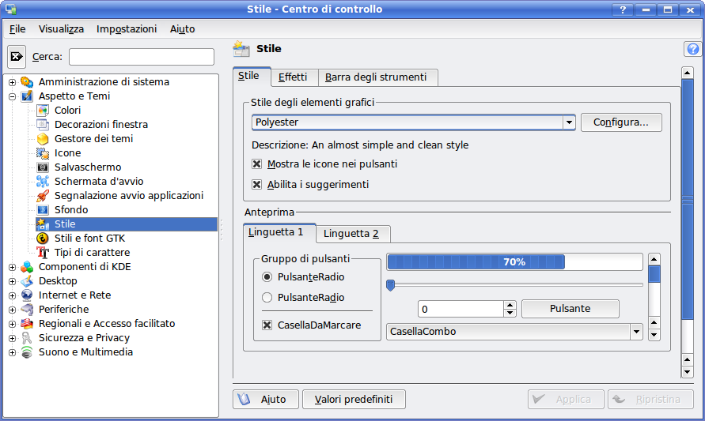The height and width of the screenshot is (421, 705).
Task: Open the Salvaschermo icon entry
Action: [x=43, y=167]
